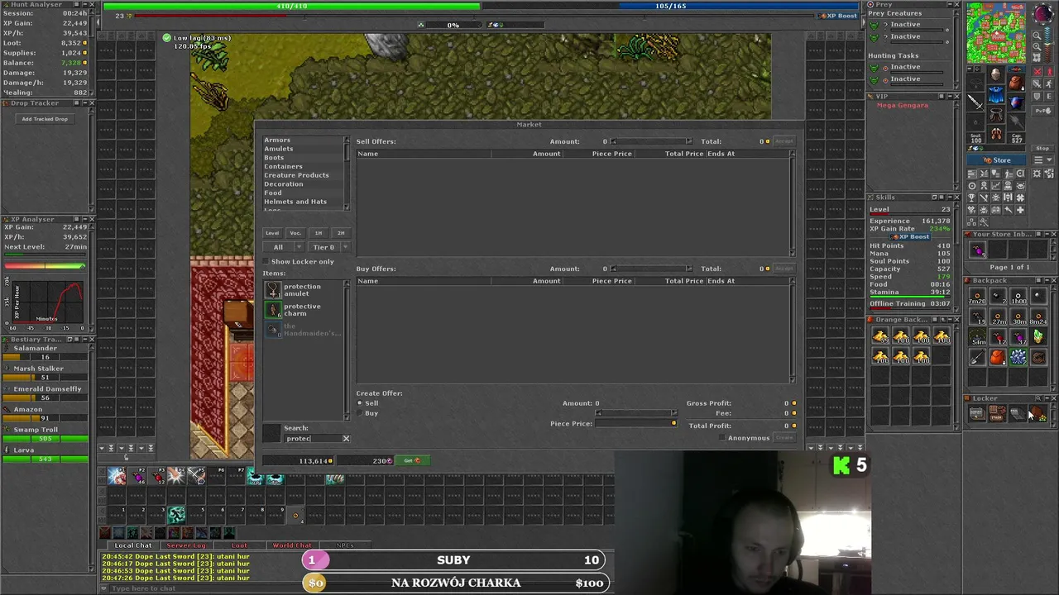This screenshot has width=1059, height=595.
Task: Click Add Tracked Drop button
Action: click(45, 119)
